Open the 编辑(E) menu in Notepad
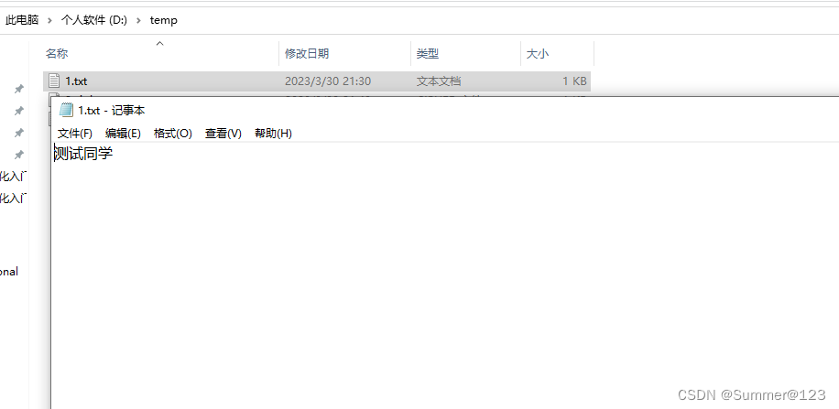This screenshot has width=839, height=409. click(x=123, y=133)
